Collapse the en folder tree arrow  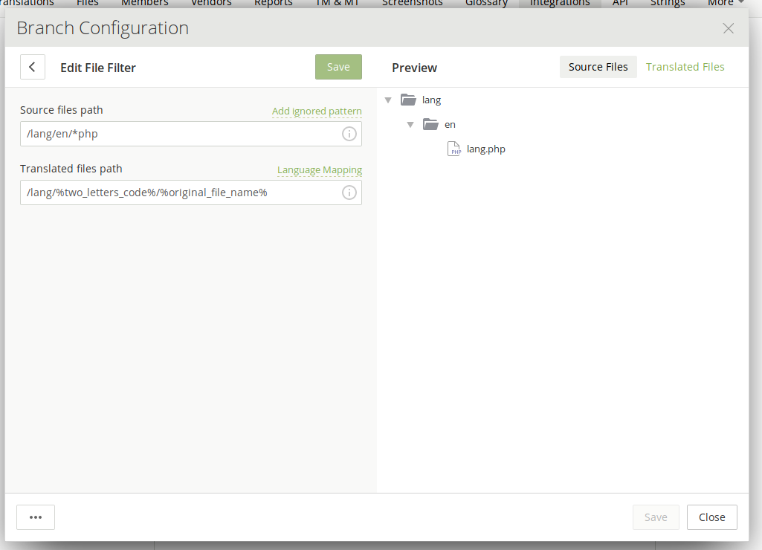coord(410,124)
